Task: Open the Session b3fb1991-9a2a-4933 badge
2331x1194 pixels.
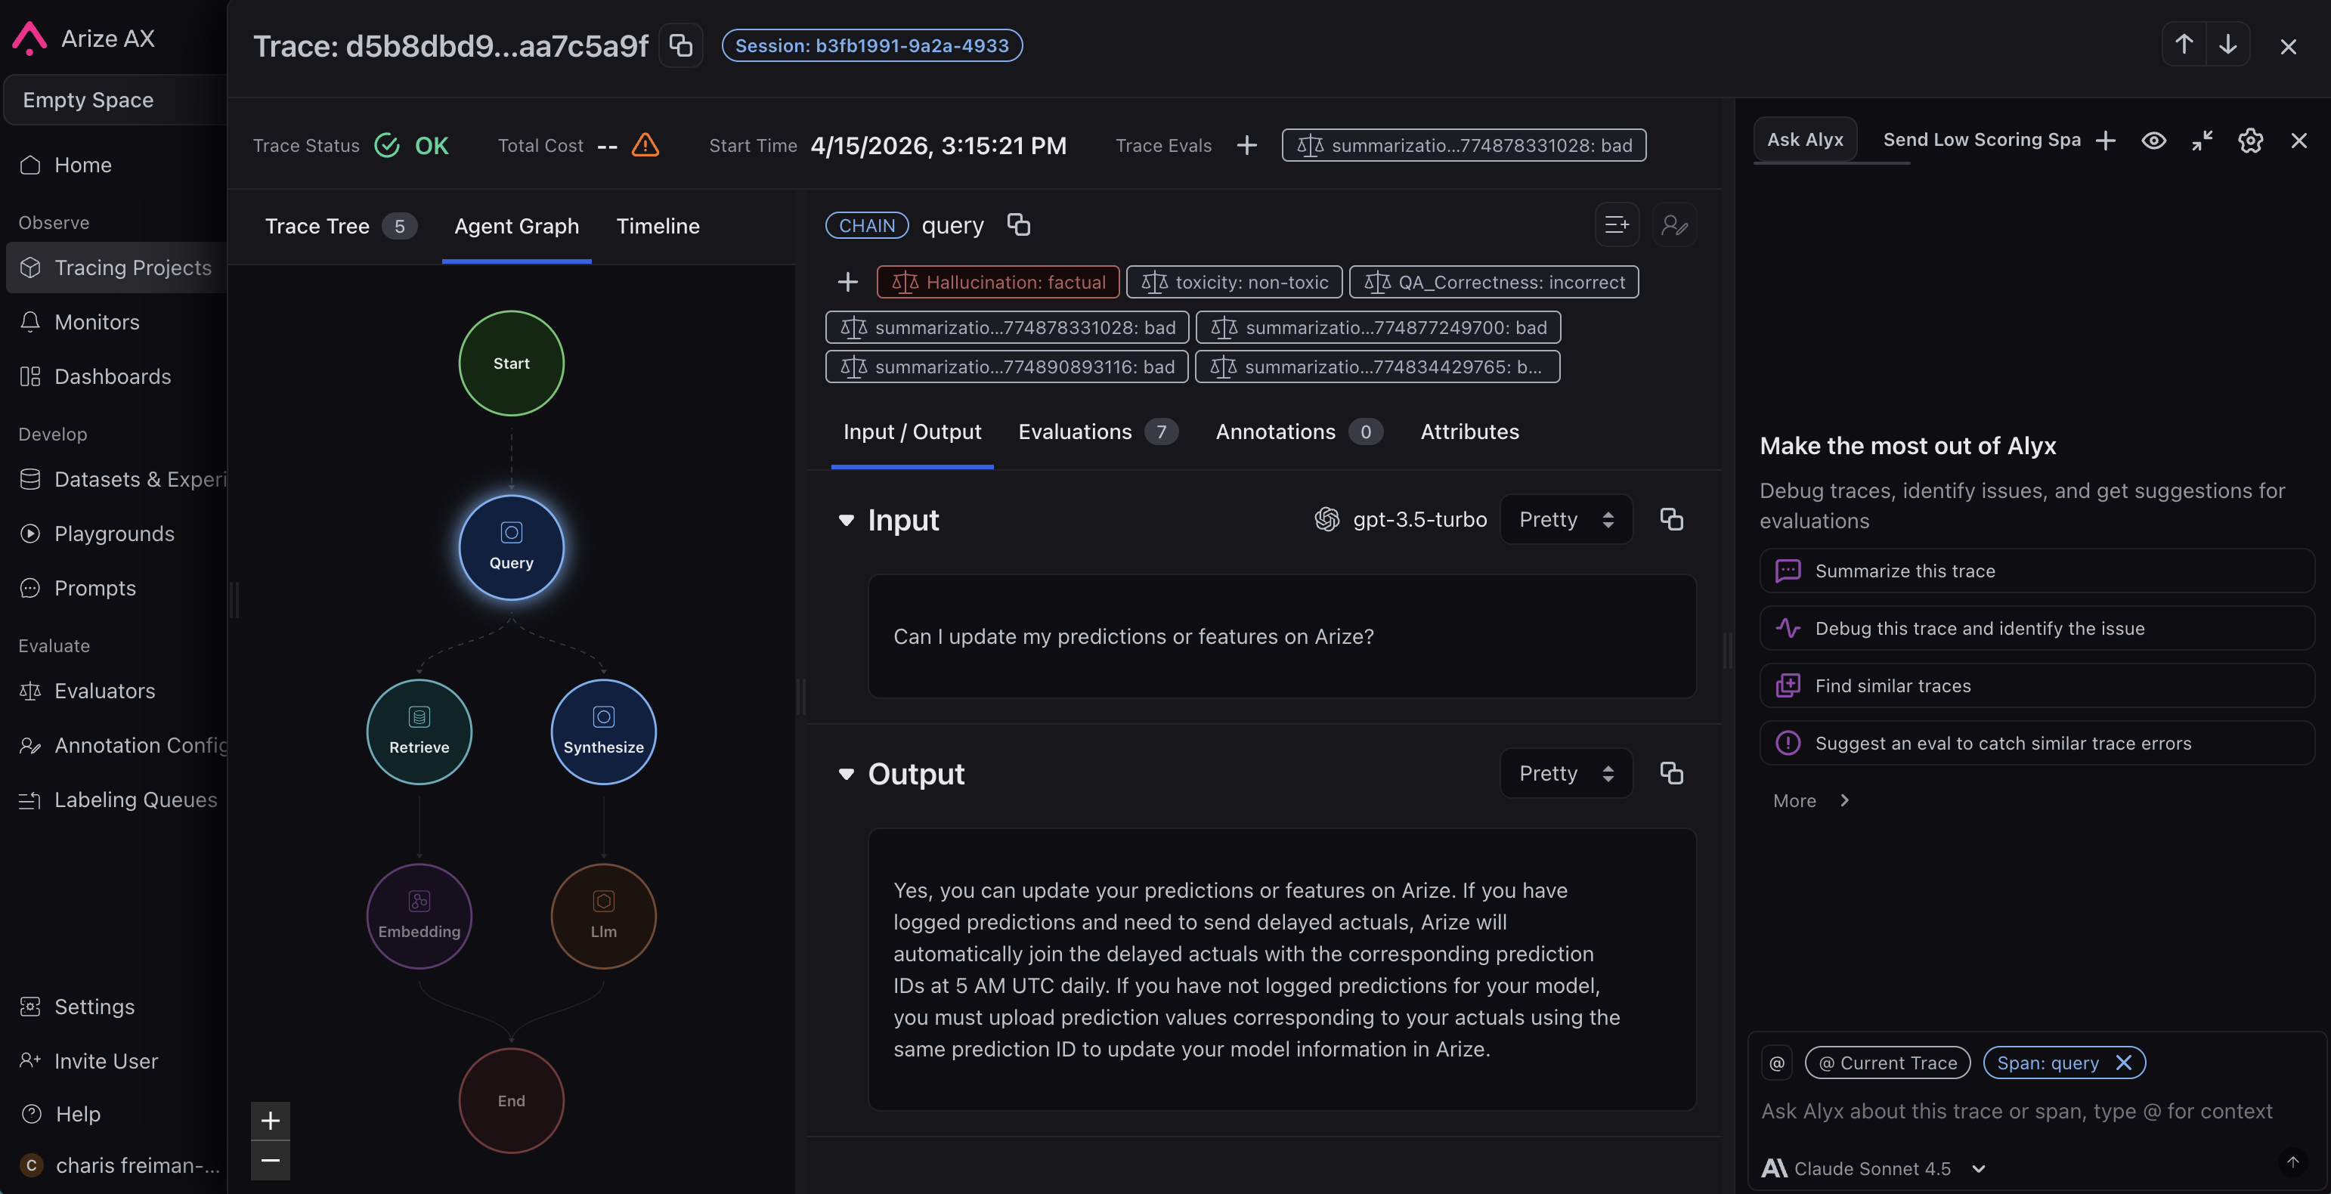Action: pyautogui.click(x=871, y=45)
